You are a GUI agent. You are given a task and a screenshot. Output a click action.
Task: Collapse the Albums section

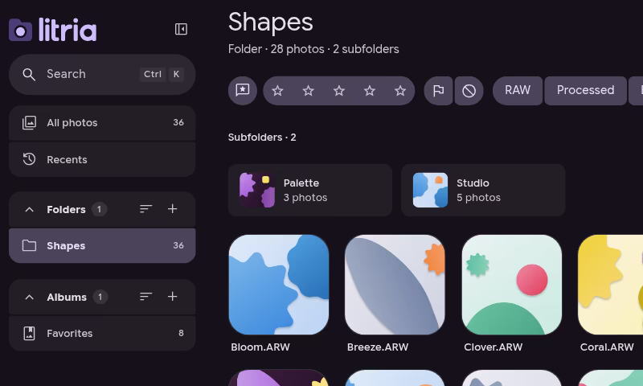tap(29, 297)
